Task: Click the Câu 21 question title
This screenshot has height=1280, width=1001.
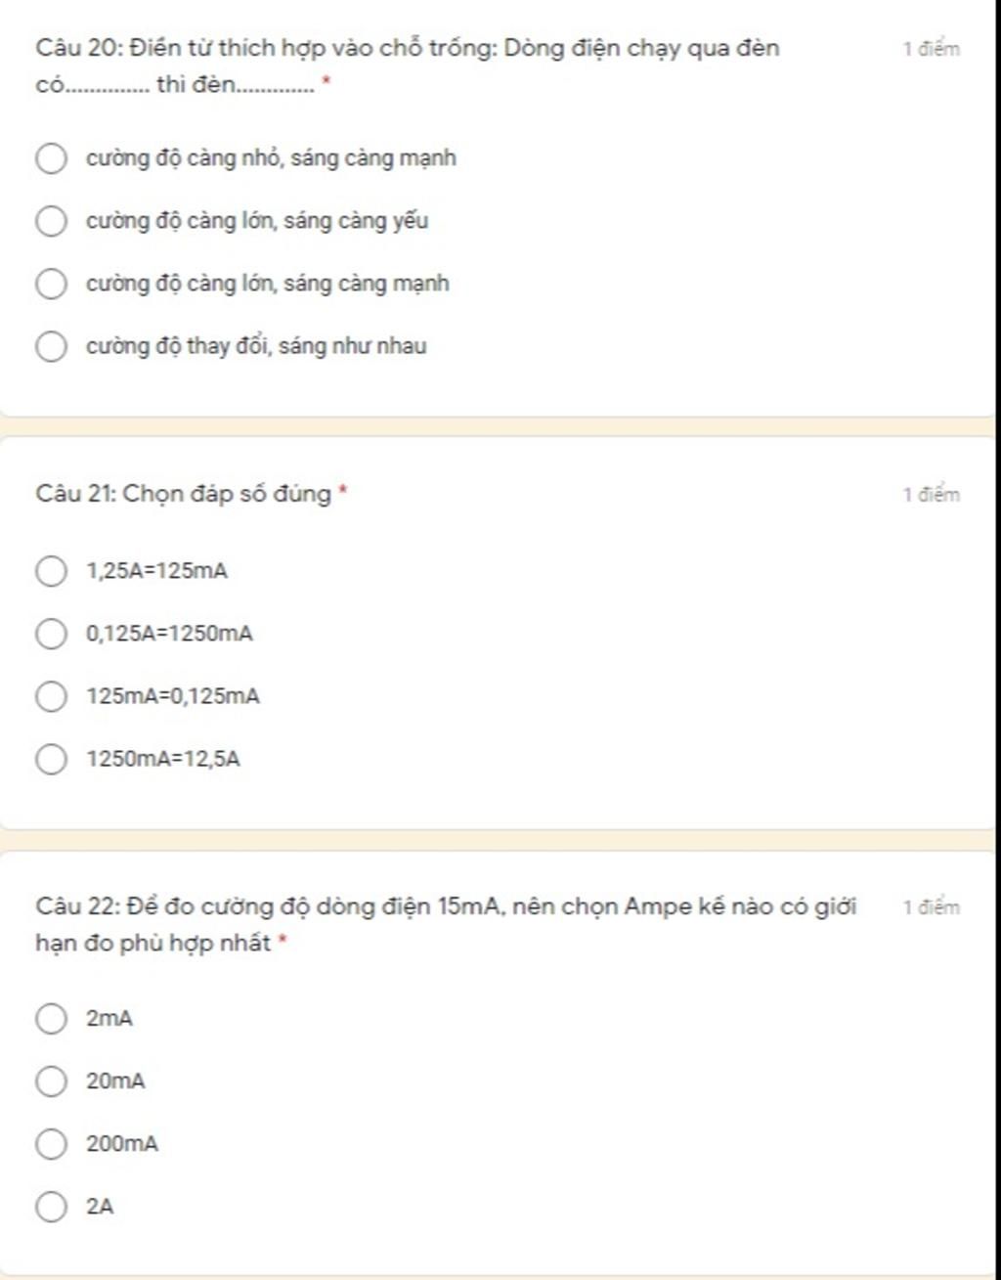Action: [184, 493]
